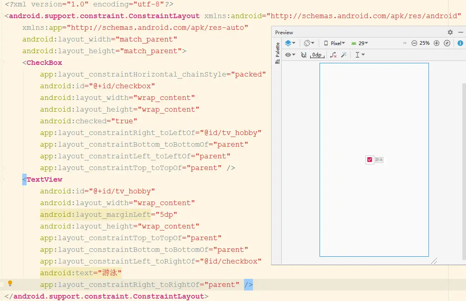Click the vertical scrollbar of the preview
Image resolution: width=466 pixels, height=301 pixels.
464,172
